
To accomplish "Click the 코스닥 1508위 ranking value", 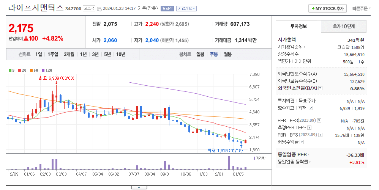I will point(351,47).
